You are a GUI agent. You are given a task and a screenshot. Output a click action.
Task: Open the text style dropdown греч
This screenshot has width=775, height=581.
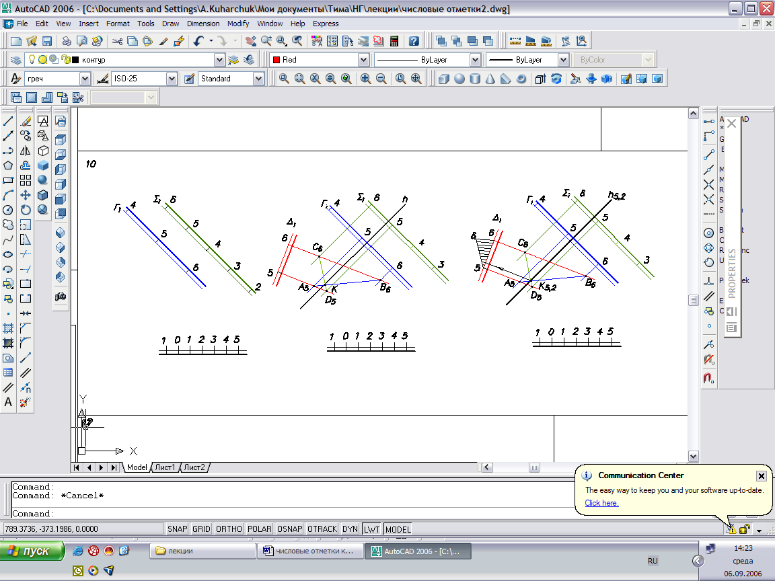click(x=85, y=79)
